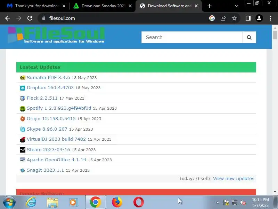
Task: Click the Origin app icon
Action: click(23, 119)
